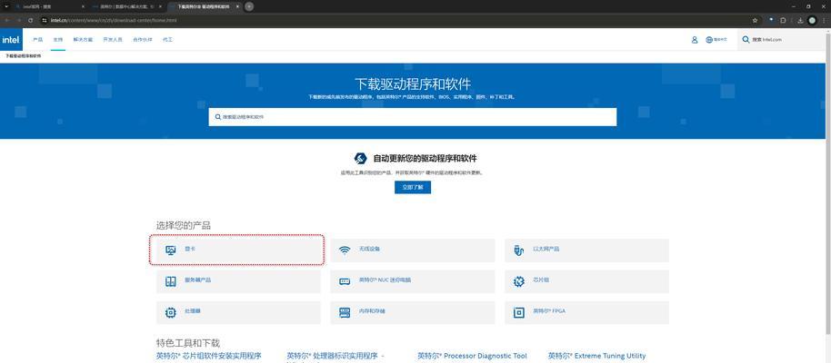Click the 以太网产品 Ethernet plug icon

pyautogui.click(x=519, y=250)
